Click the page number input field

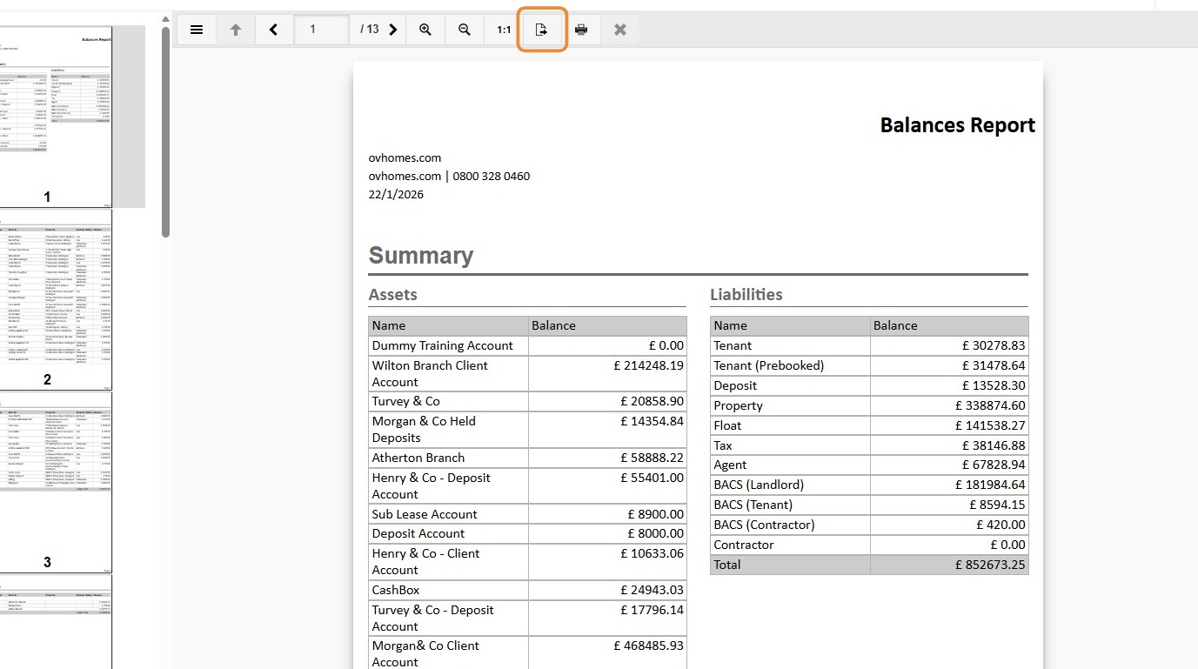(x=322, y=30)
